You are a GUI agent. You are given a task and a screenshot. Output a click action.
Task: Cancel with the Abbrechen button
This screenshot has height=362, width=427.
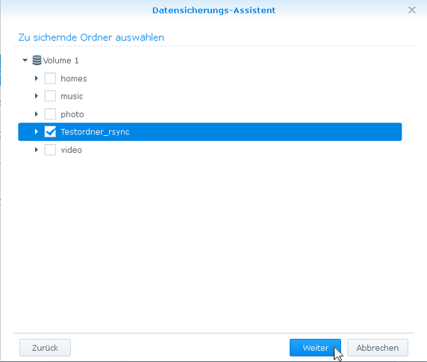tap(378, 348)
